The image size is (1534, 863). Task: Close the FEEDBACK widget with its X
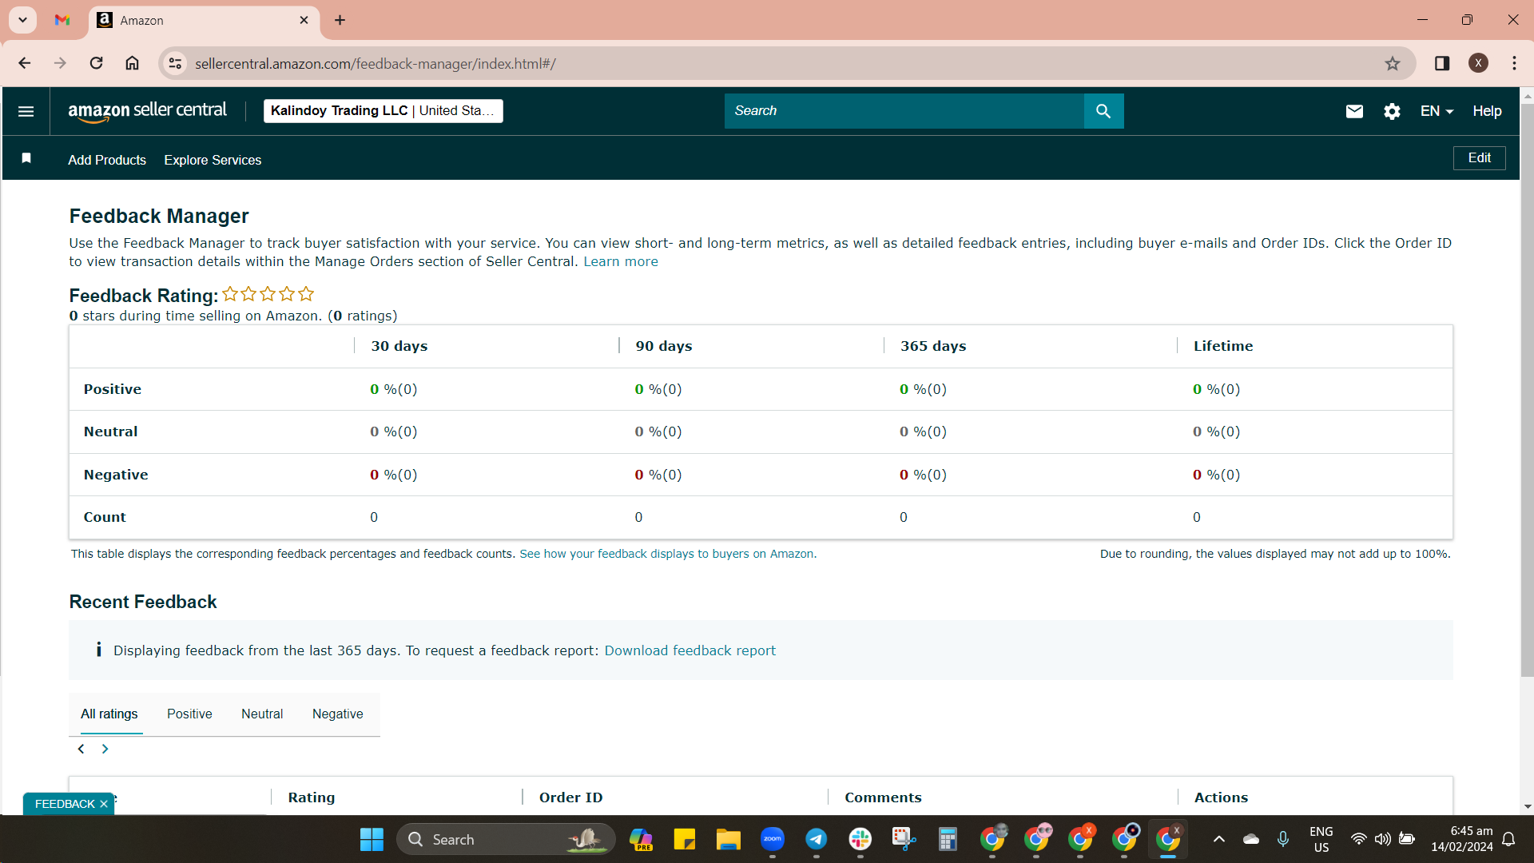tap(104, 804)
